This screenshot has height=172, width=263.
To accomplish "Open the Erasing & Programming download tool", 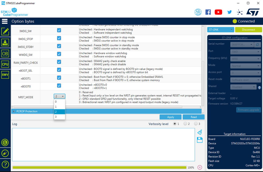I will pos(5,42).
